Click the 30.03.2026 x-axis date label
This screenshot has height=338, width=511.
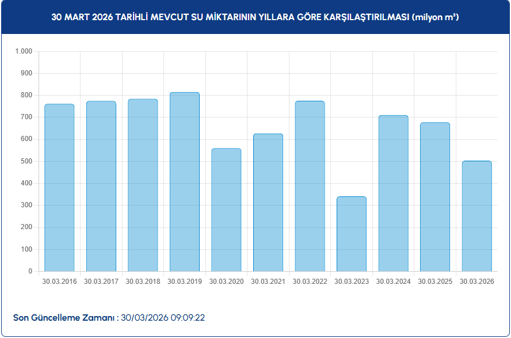point(476,282)
